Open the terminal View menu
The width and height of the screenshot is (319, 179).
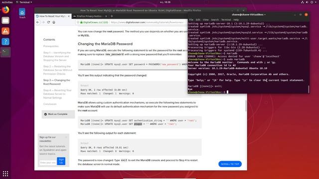point(206,20)
